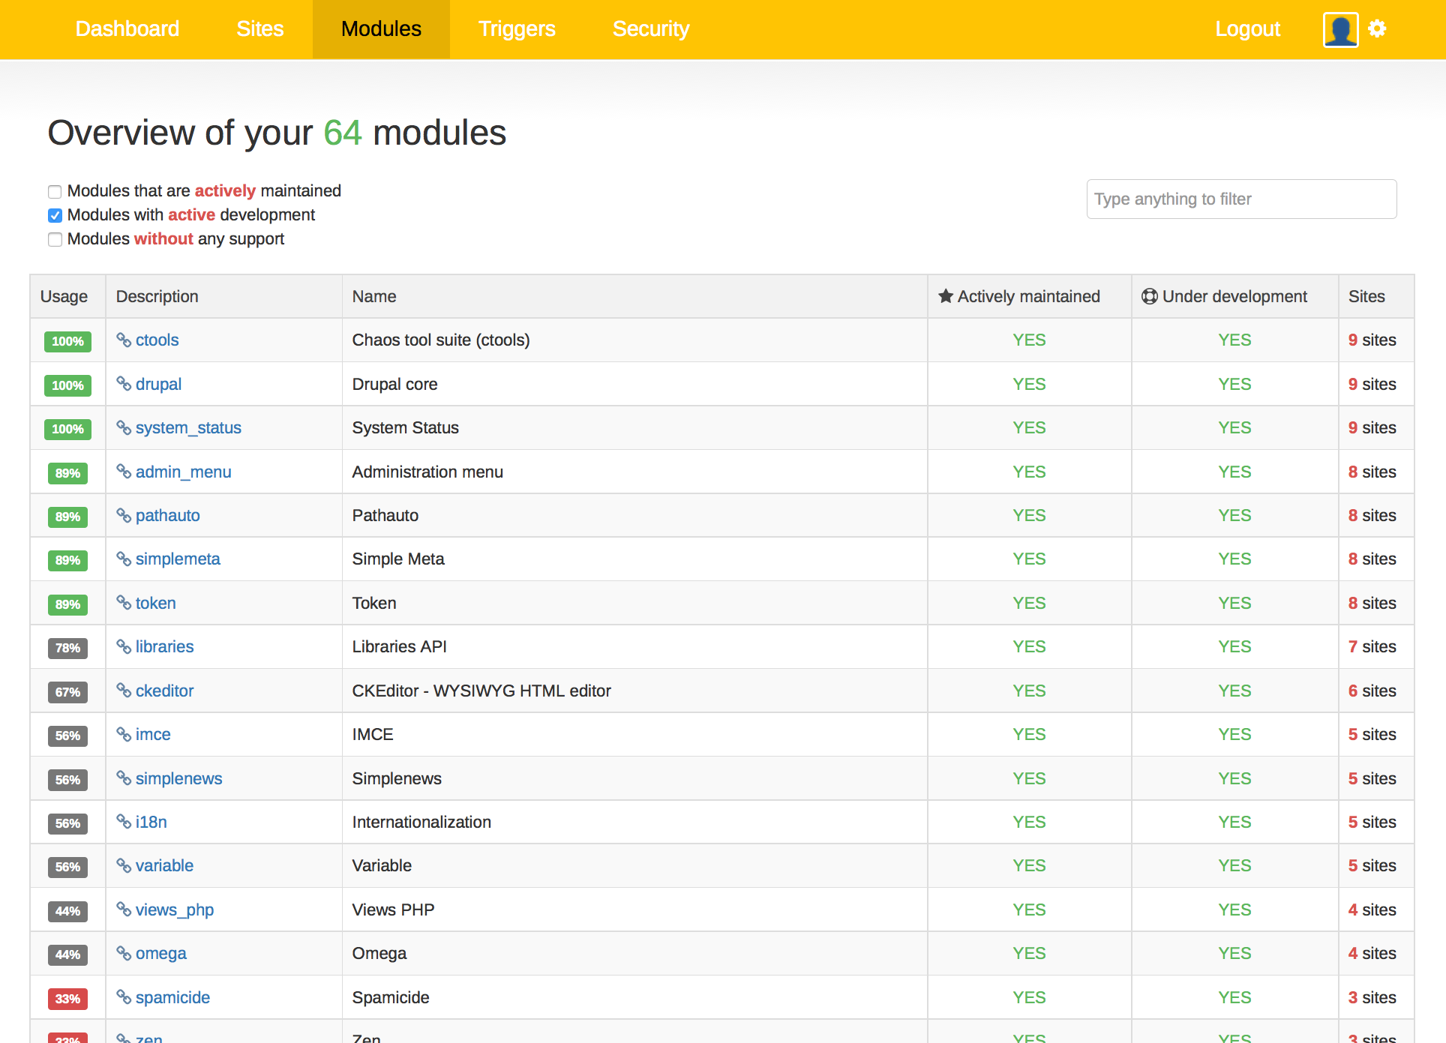
Task: Click the link icon beside token
Action: tap(124, 602)
